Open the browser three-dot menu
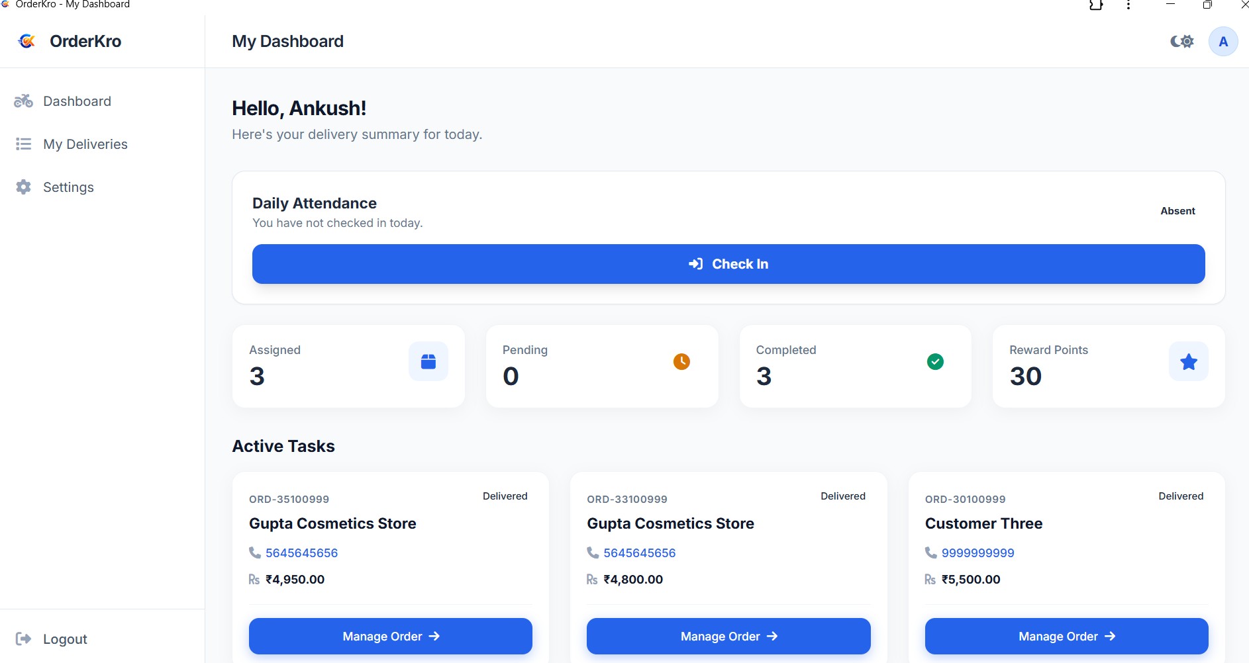The height and width of the screenshot is (663, 1249). pos(1128,5)
